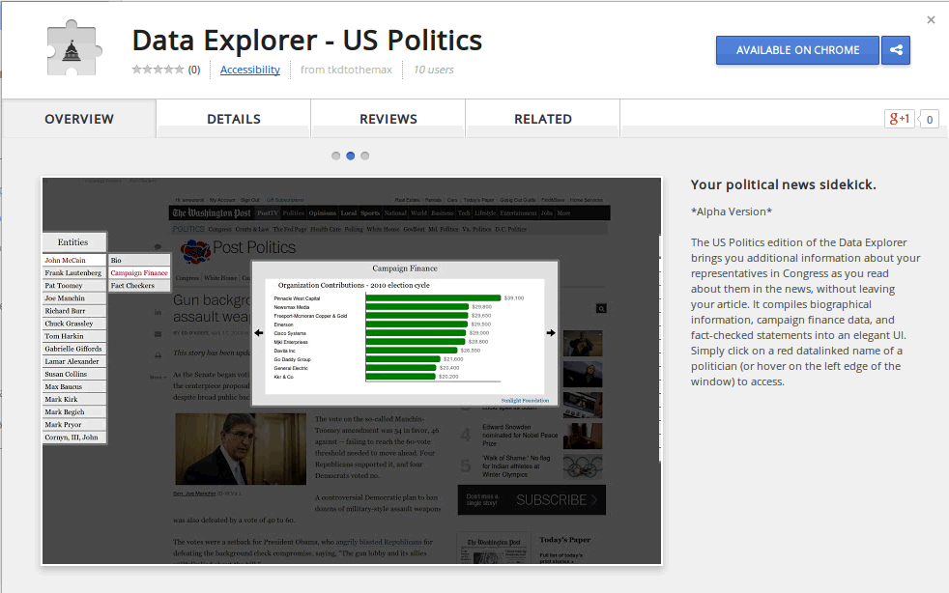
Task: Select "Joe Manchin" in the preview Entities list
Action: click(x=74, y=298)
